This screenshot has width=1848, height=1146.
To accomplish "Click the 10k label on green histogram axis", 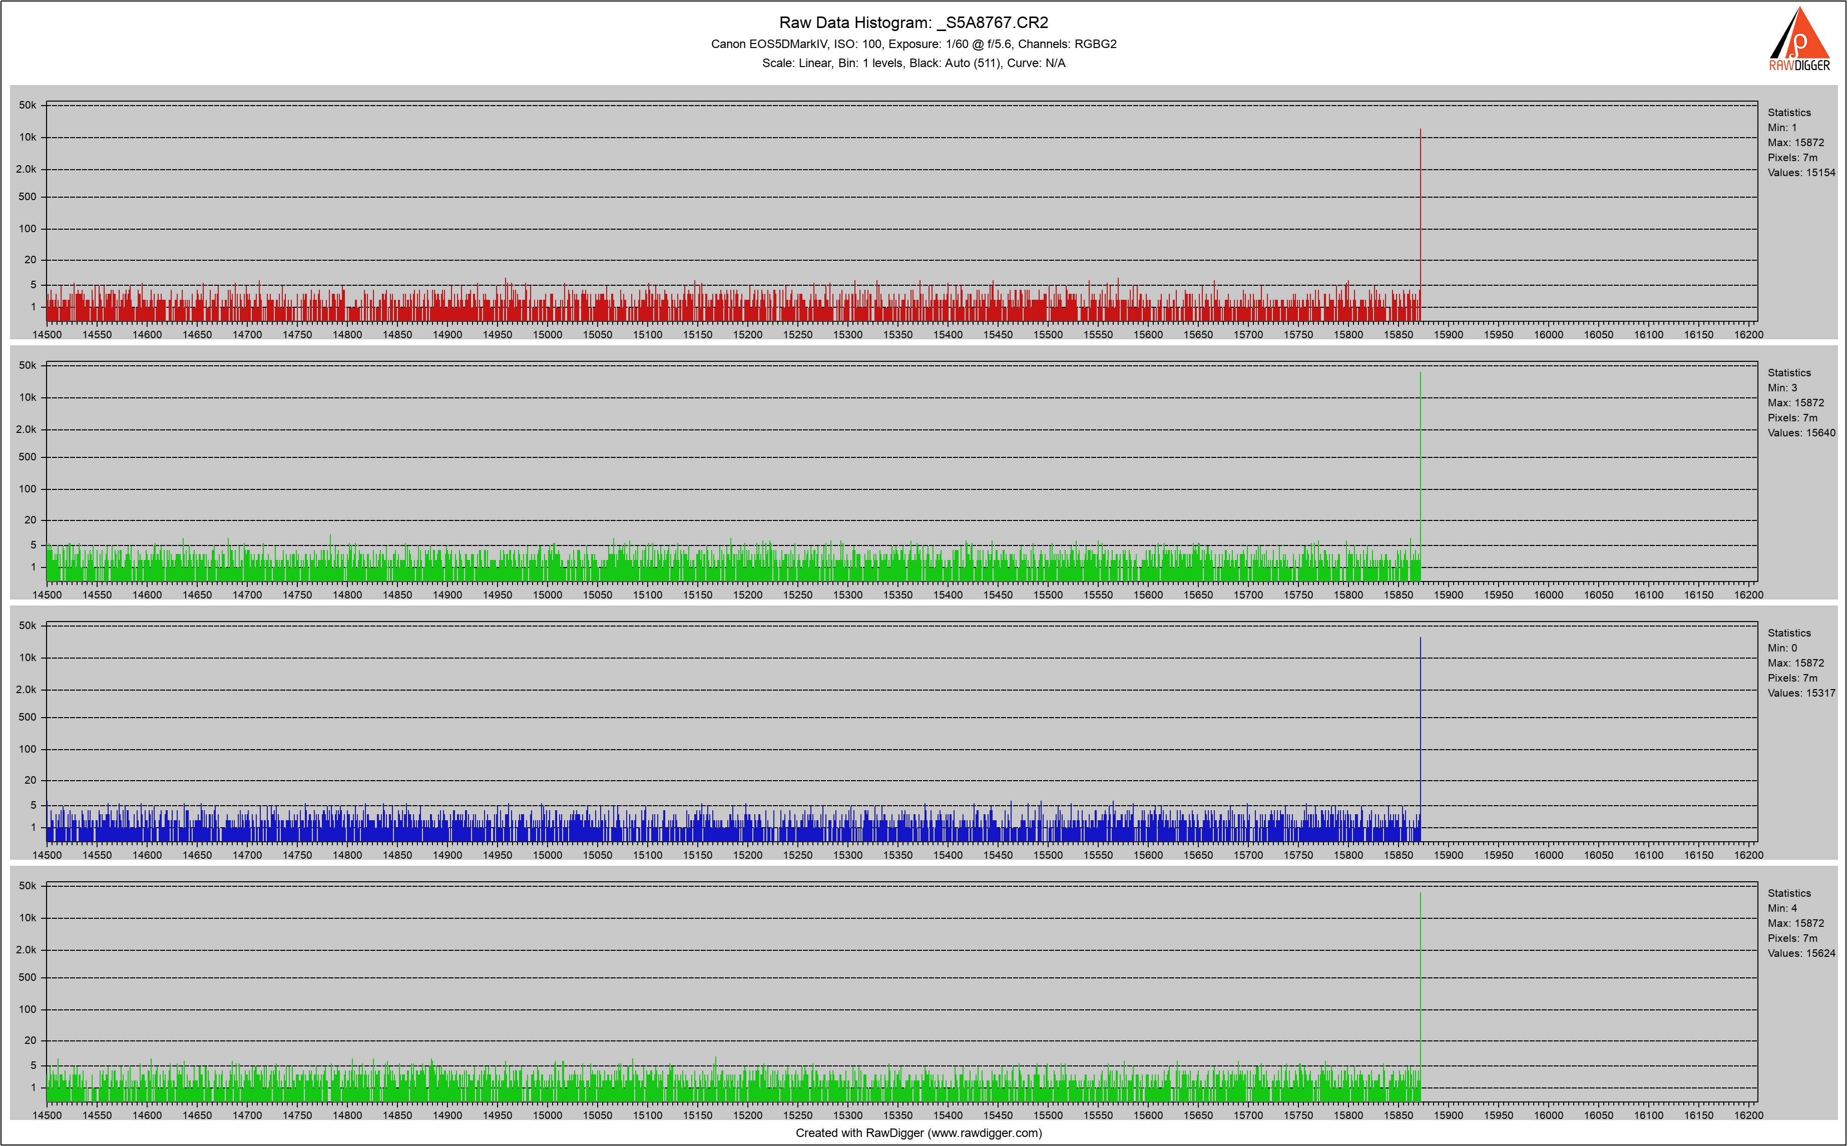I will pos(28,397).
